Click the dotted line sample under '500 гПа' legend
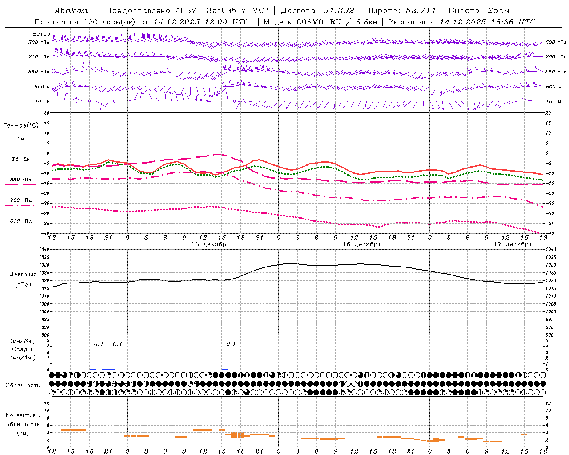Screen dimensions: 569x455 (x=20, y=226)
